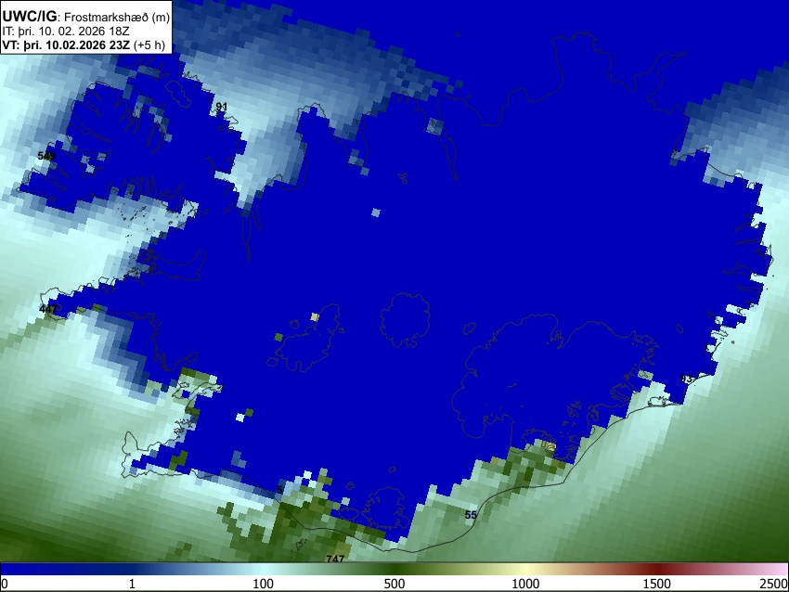Click the colorbar label 1500
Viewport: 789px width, 592px height.
(657, 584)
